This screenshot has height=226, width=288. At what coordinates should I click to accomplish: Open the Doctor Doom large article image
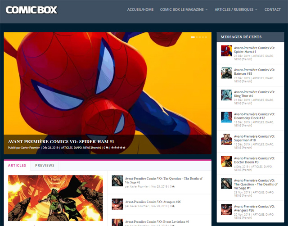pyautogui.click(x=55, y=198)
